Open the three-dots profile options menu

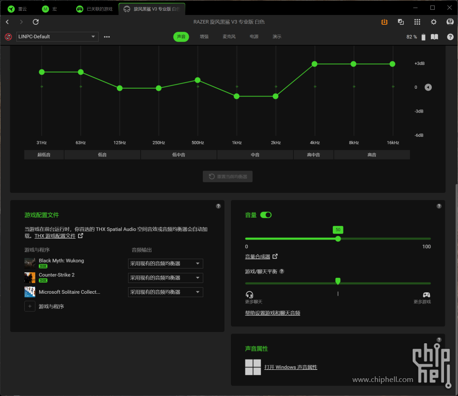[107, 37]
